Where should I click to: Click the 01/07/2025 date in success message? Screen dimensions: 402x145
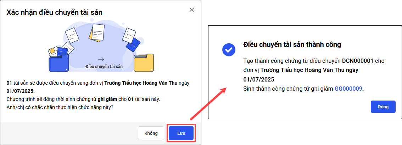(259, 79)
